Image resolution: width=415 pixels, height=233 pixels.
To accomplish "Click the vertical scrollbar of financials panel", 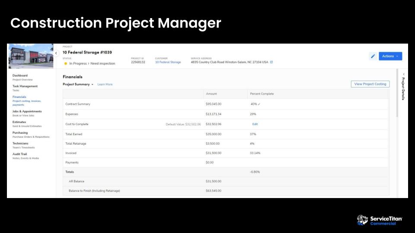I will point(397,93).
